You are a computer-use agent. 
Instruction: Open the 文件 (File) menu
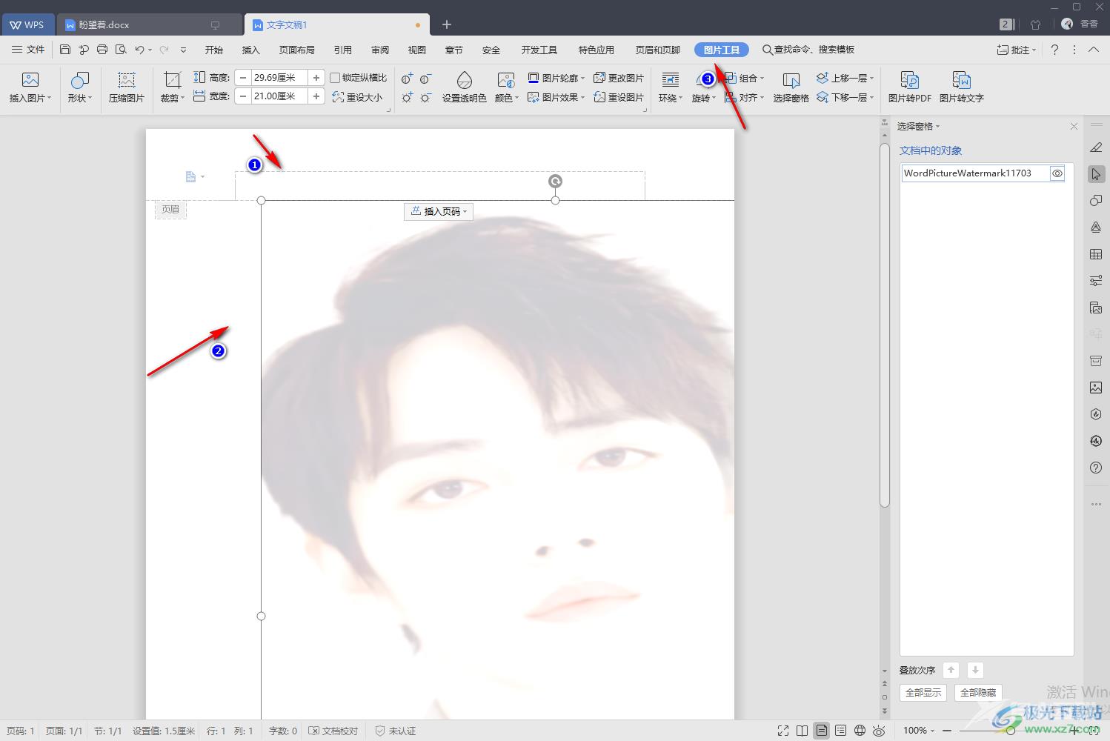click(28, 50)
